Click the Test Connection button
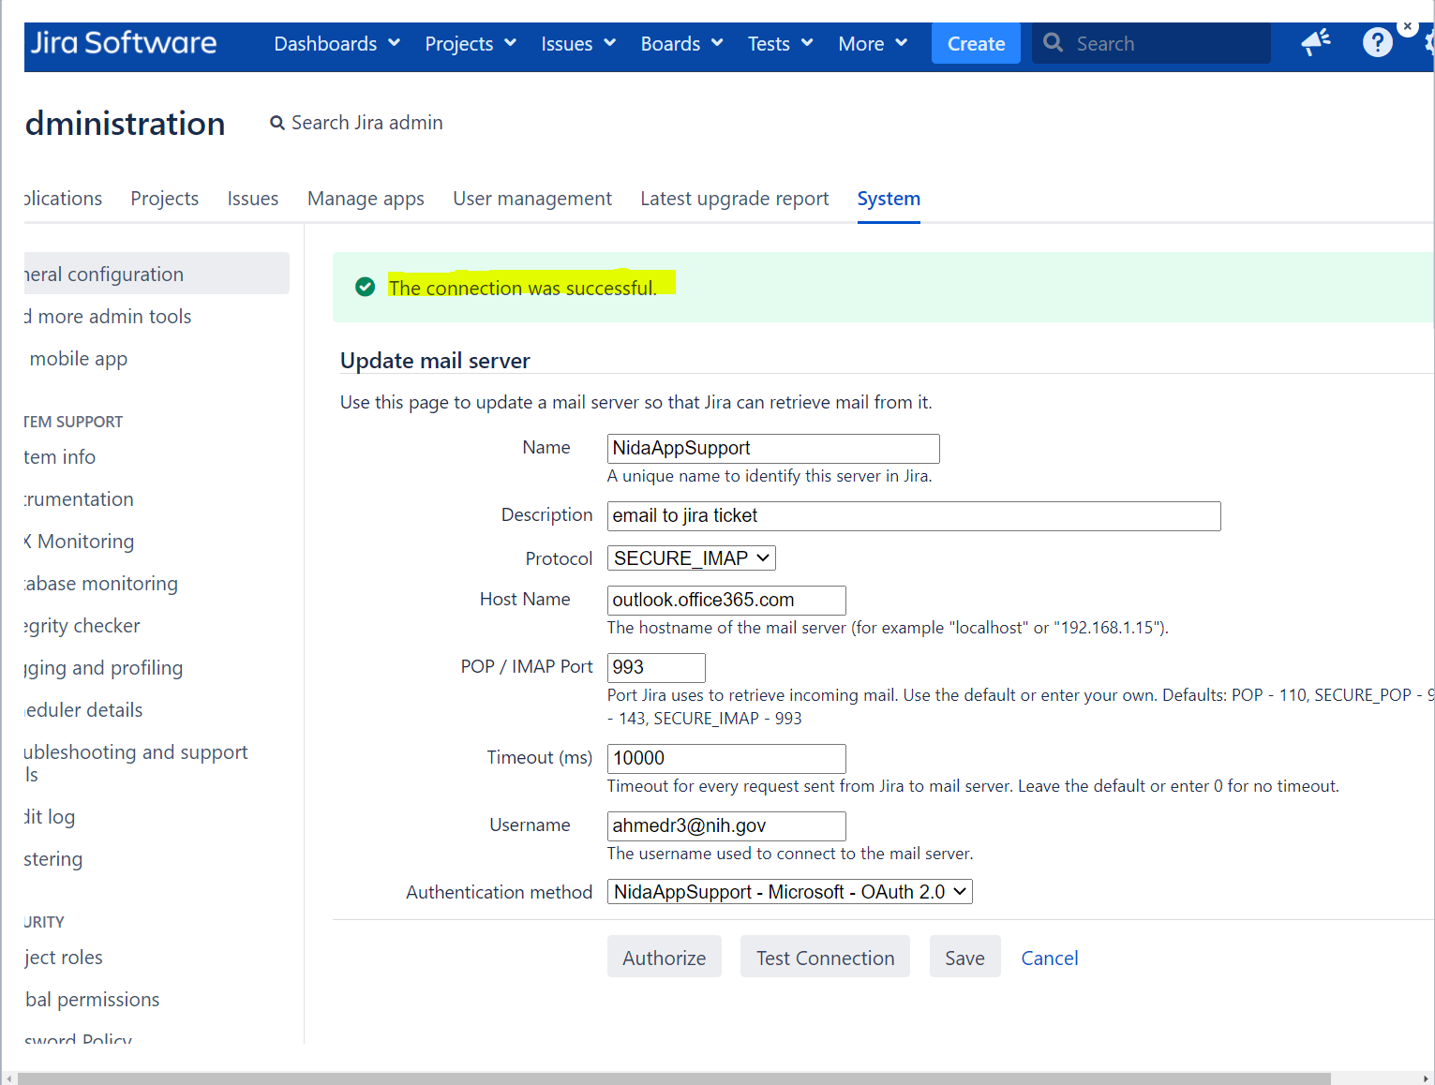This screenshot has height=1085, width=1435. (x=825, y=957)
